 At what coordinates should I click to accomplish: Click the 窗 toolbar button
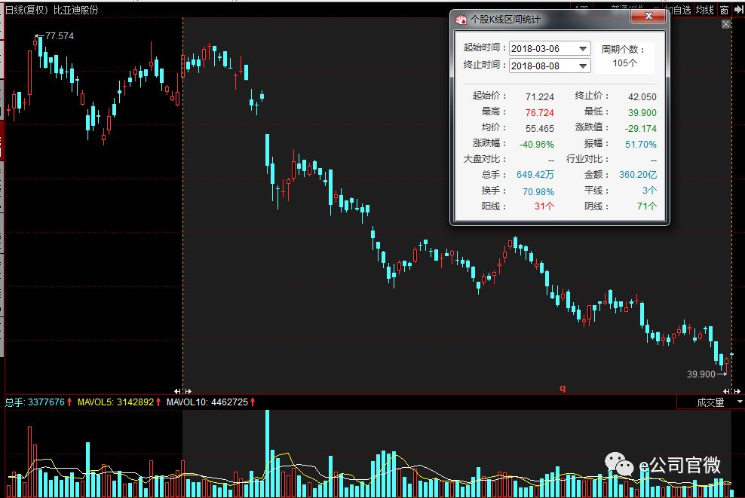724,10
